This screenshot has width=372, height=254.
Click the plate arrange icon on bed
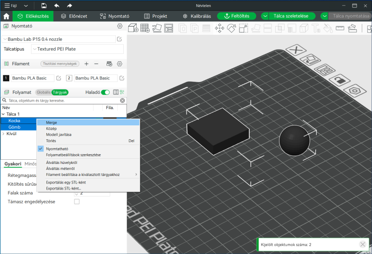coord(325,70)
